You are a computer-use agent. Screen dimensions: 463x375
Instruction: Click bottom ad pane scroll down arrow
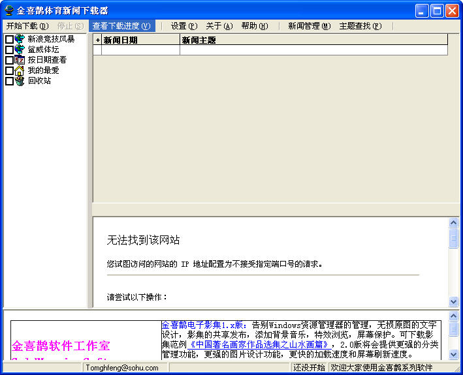point(454,354)
